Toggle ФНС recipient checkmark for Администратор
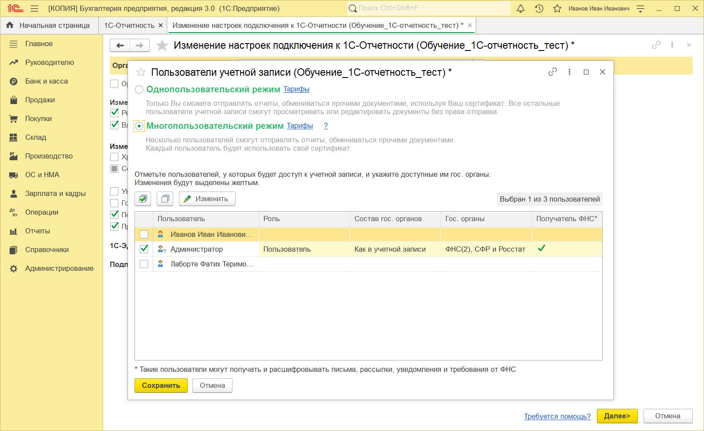The image size is (704, 431). (542, 248)
